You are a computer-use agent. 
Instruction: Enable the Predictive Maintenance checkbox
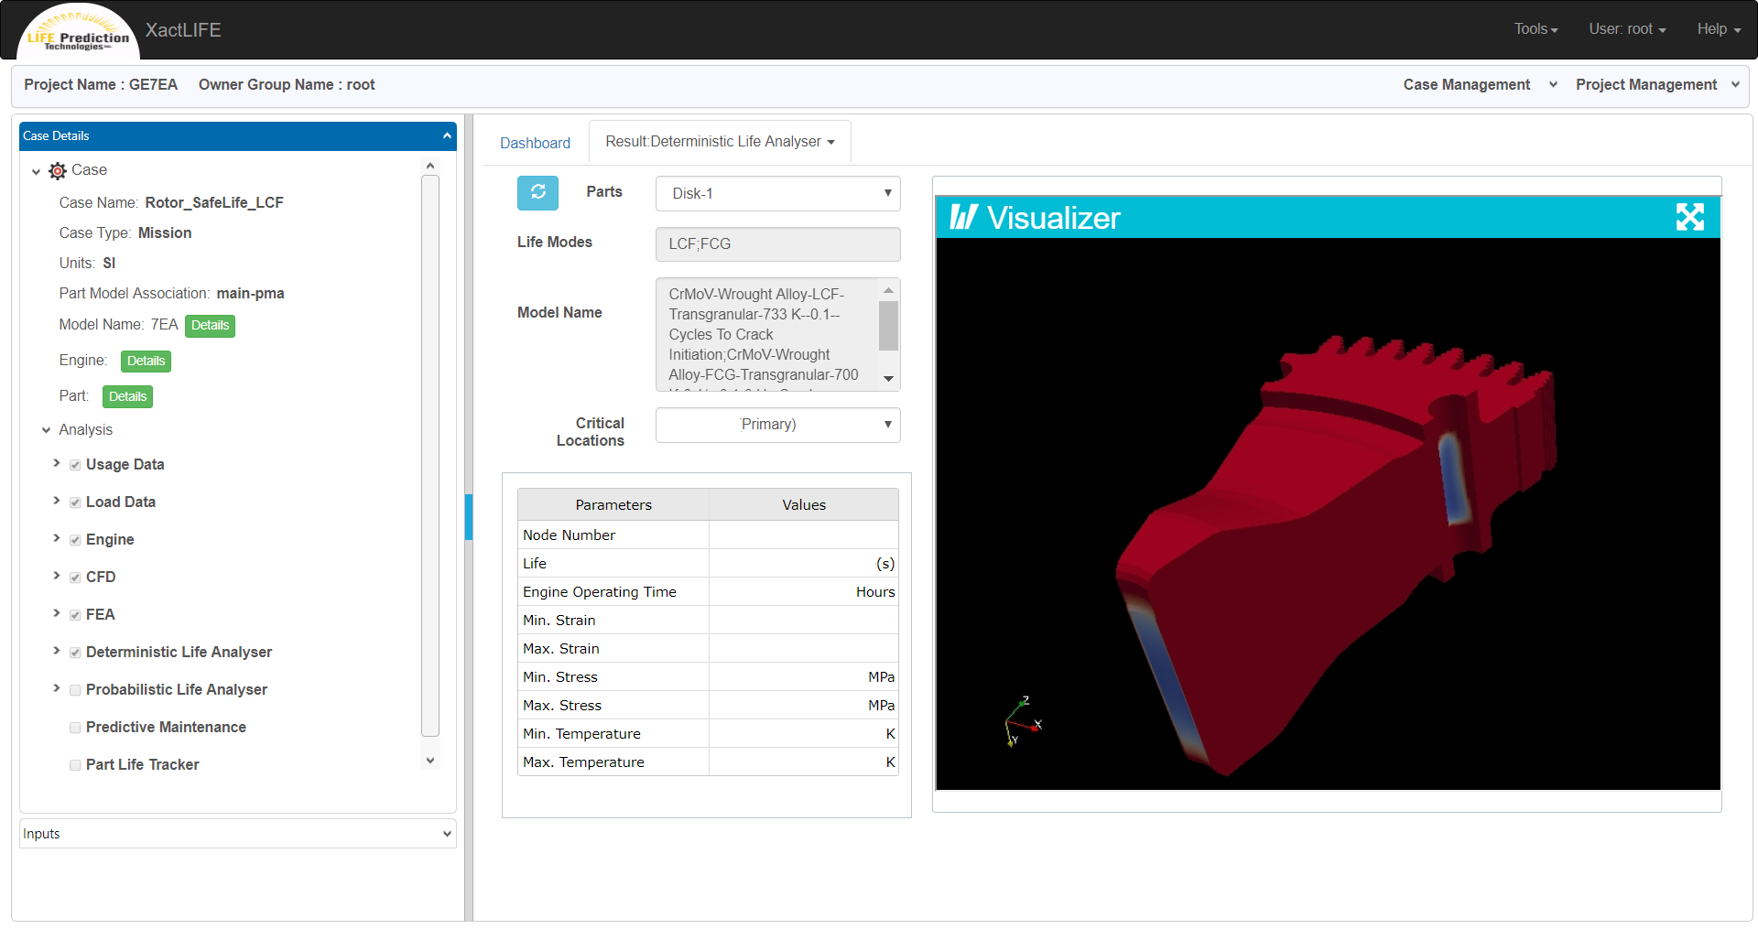coord(75,728)
